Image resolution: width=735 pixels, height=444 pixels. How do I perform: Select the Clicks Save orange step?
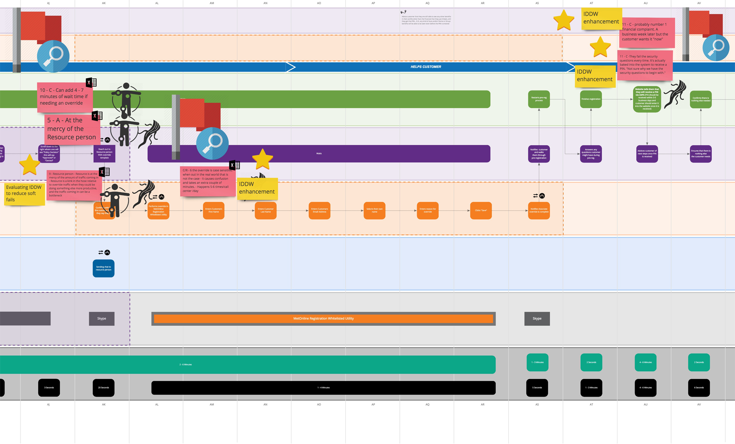coord(481,210)
